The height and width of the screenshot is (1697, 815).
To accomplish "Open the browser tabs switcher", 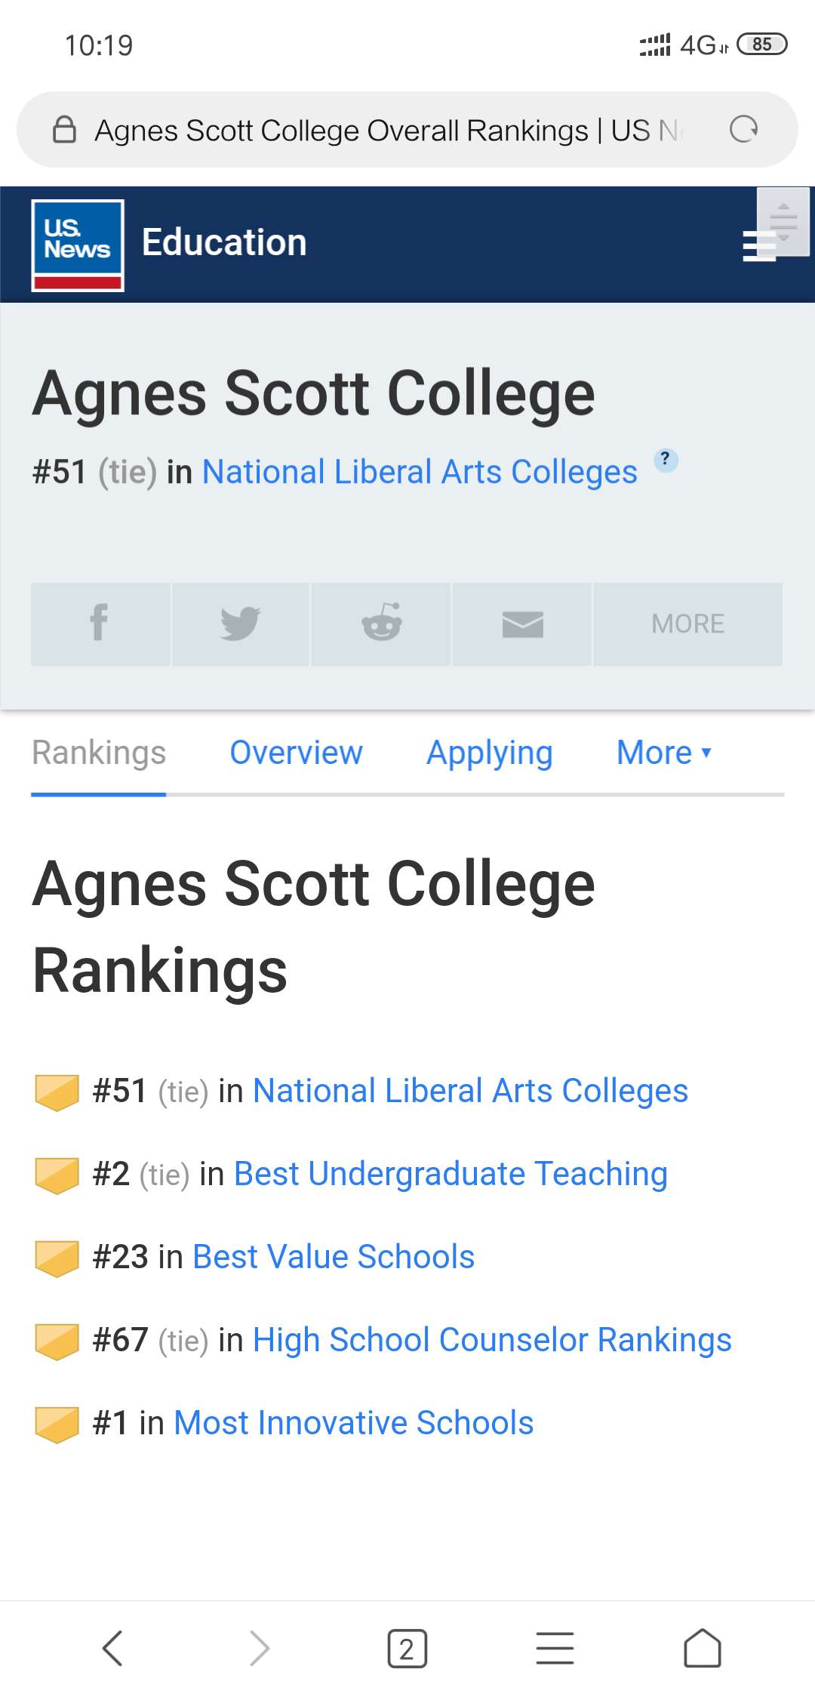I will 407,1648.
